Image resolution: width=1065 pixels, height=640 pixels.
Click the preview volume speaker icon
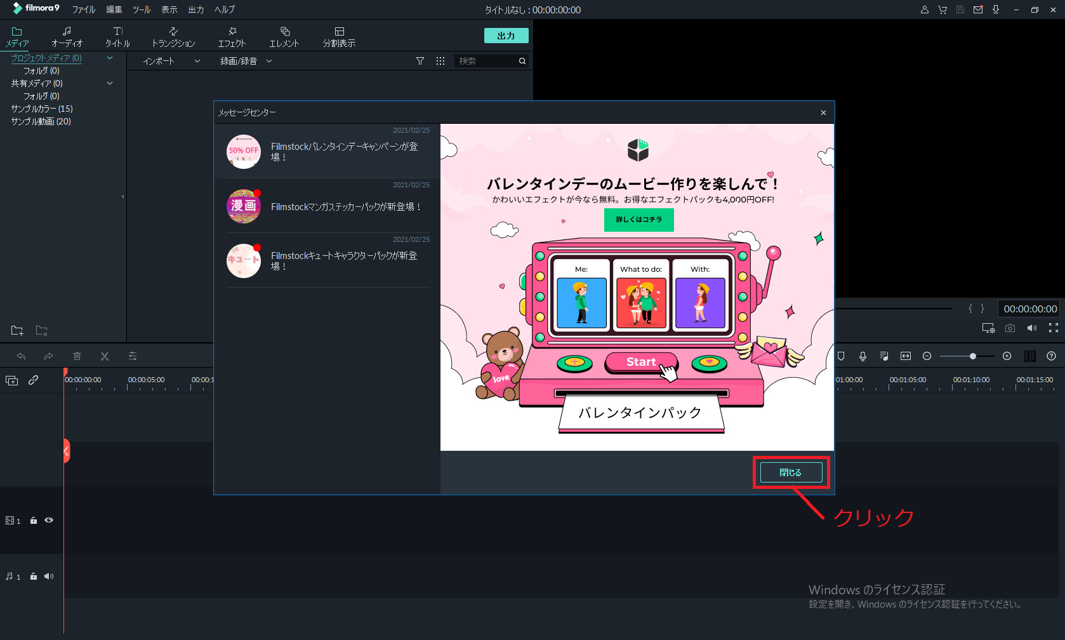[1032, 328]
